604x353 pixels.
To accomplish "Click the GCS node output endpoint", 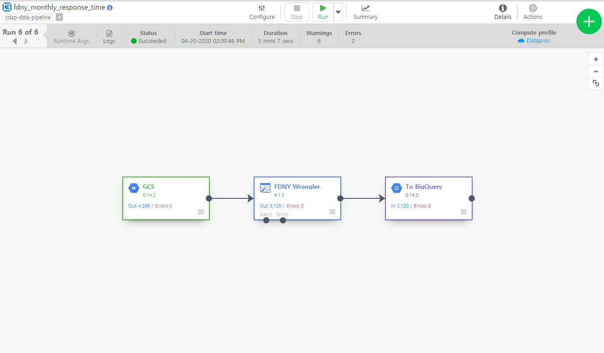I will point(209,198).
